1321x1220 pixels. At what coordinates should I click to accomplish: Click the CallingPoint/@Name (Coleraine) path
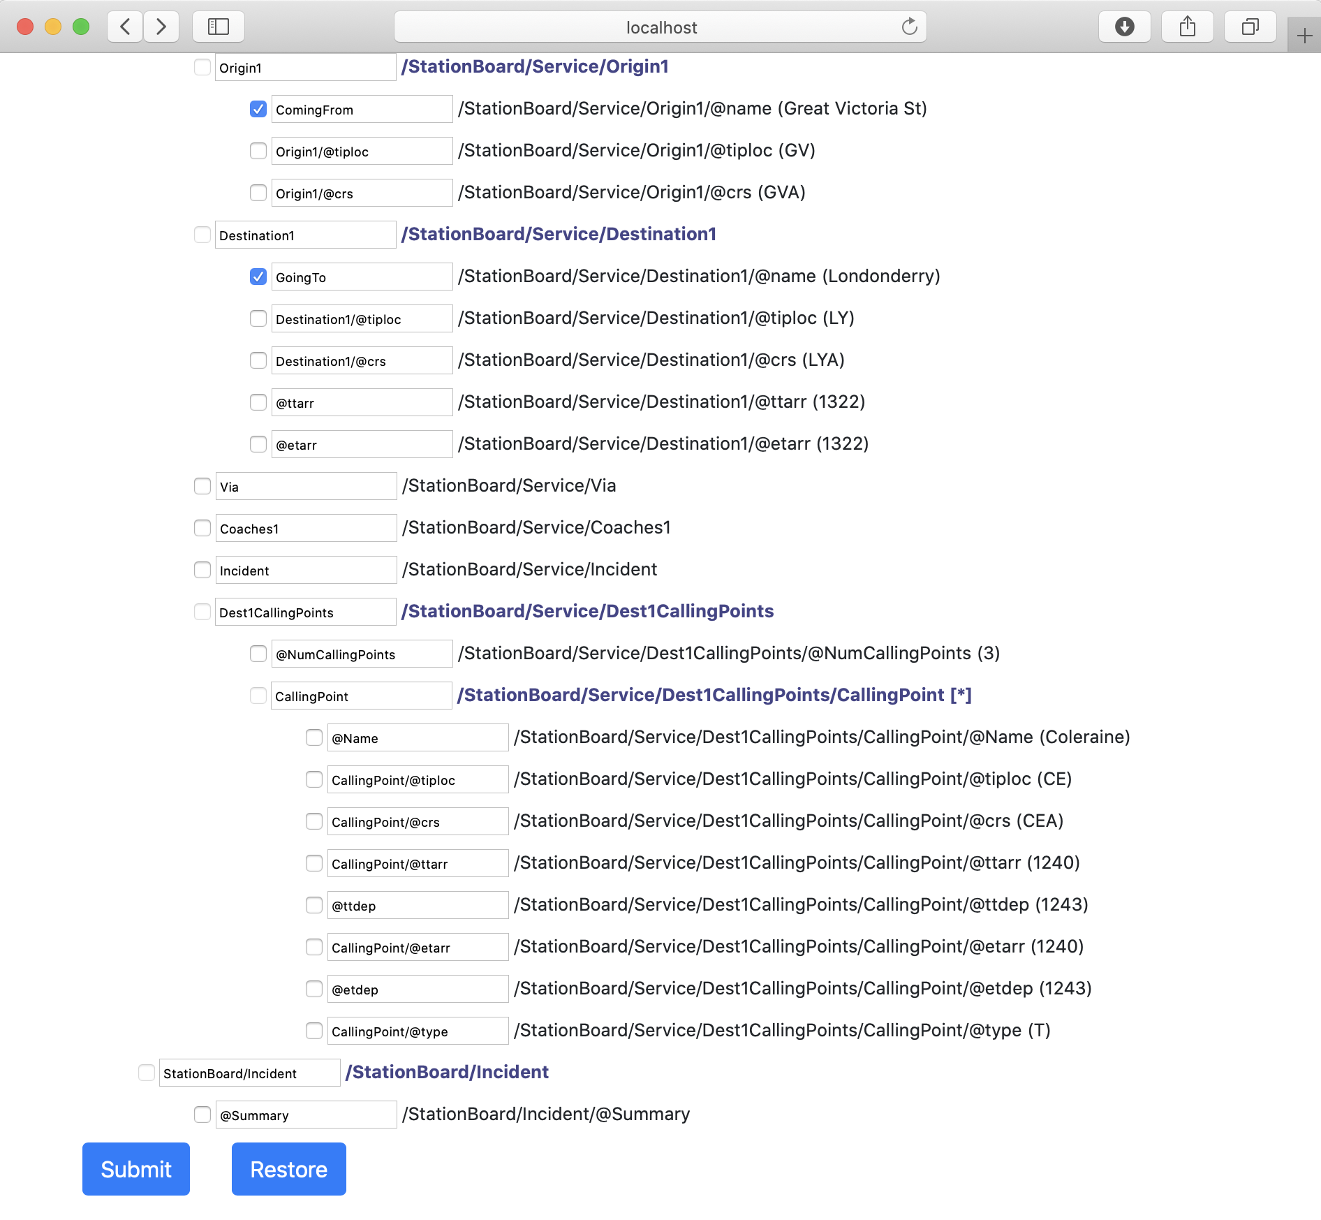(x=822, y=737)
